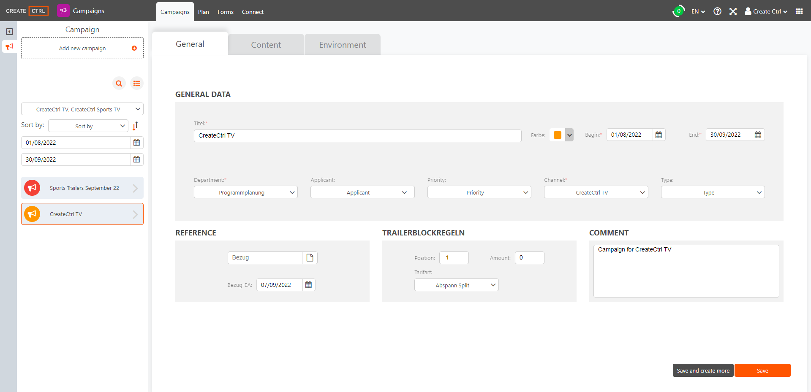Switch to the Environment tab
The image size is (811, 392).
[x=343, y=45]
